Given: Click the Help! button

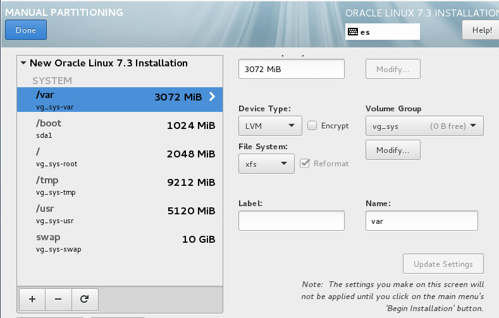Looking at the screenshot, I should (x=481, y=30).
